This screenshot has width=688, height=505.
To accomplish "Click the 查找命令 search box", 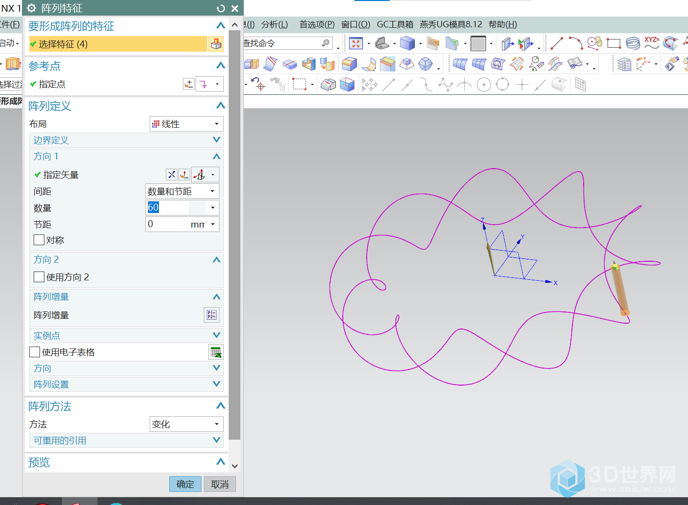I will point(288,43).
